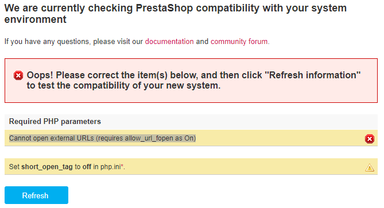Open the documentation link
Image resolution: width=384 pixels, height=208 pixels.
169,42
